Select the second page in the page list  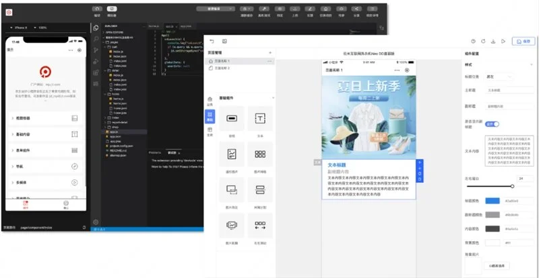click(x=222, y=68)
